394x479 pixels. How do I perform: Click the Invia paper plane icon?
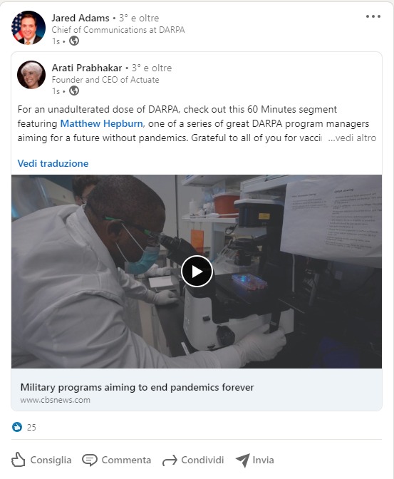pos(243,460)
